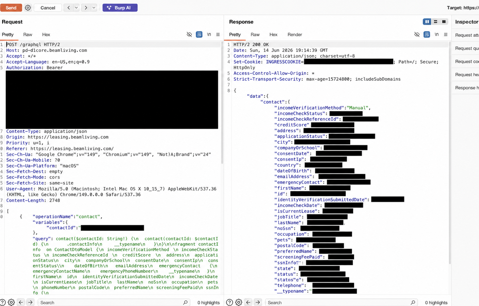Select the Hex tab in Request

pos(46,34)
